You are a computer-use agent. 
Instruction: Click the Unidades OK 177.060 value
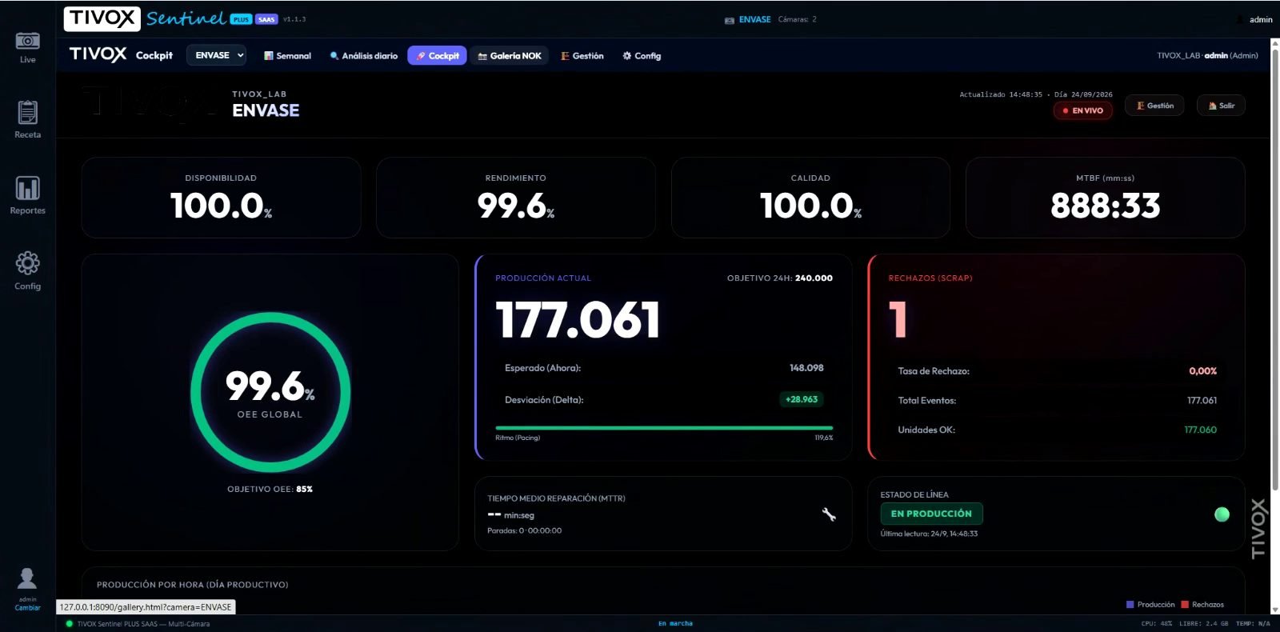[1200, 430]
